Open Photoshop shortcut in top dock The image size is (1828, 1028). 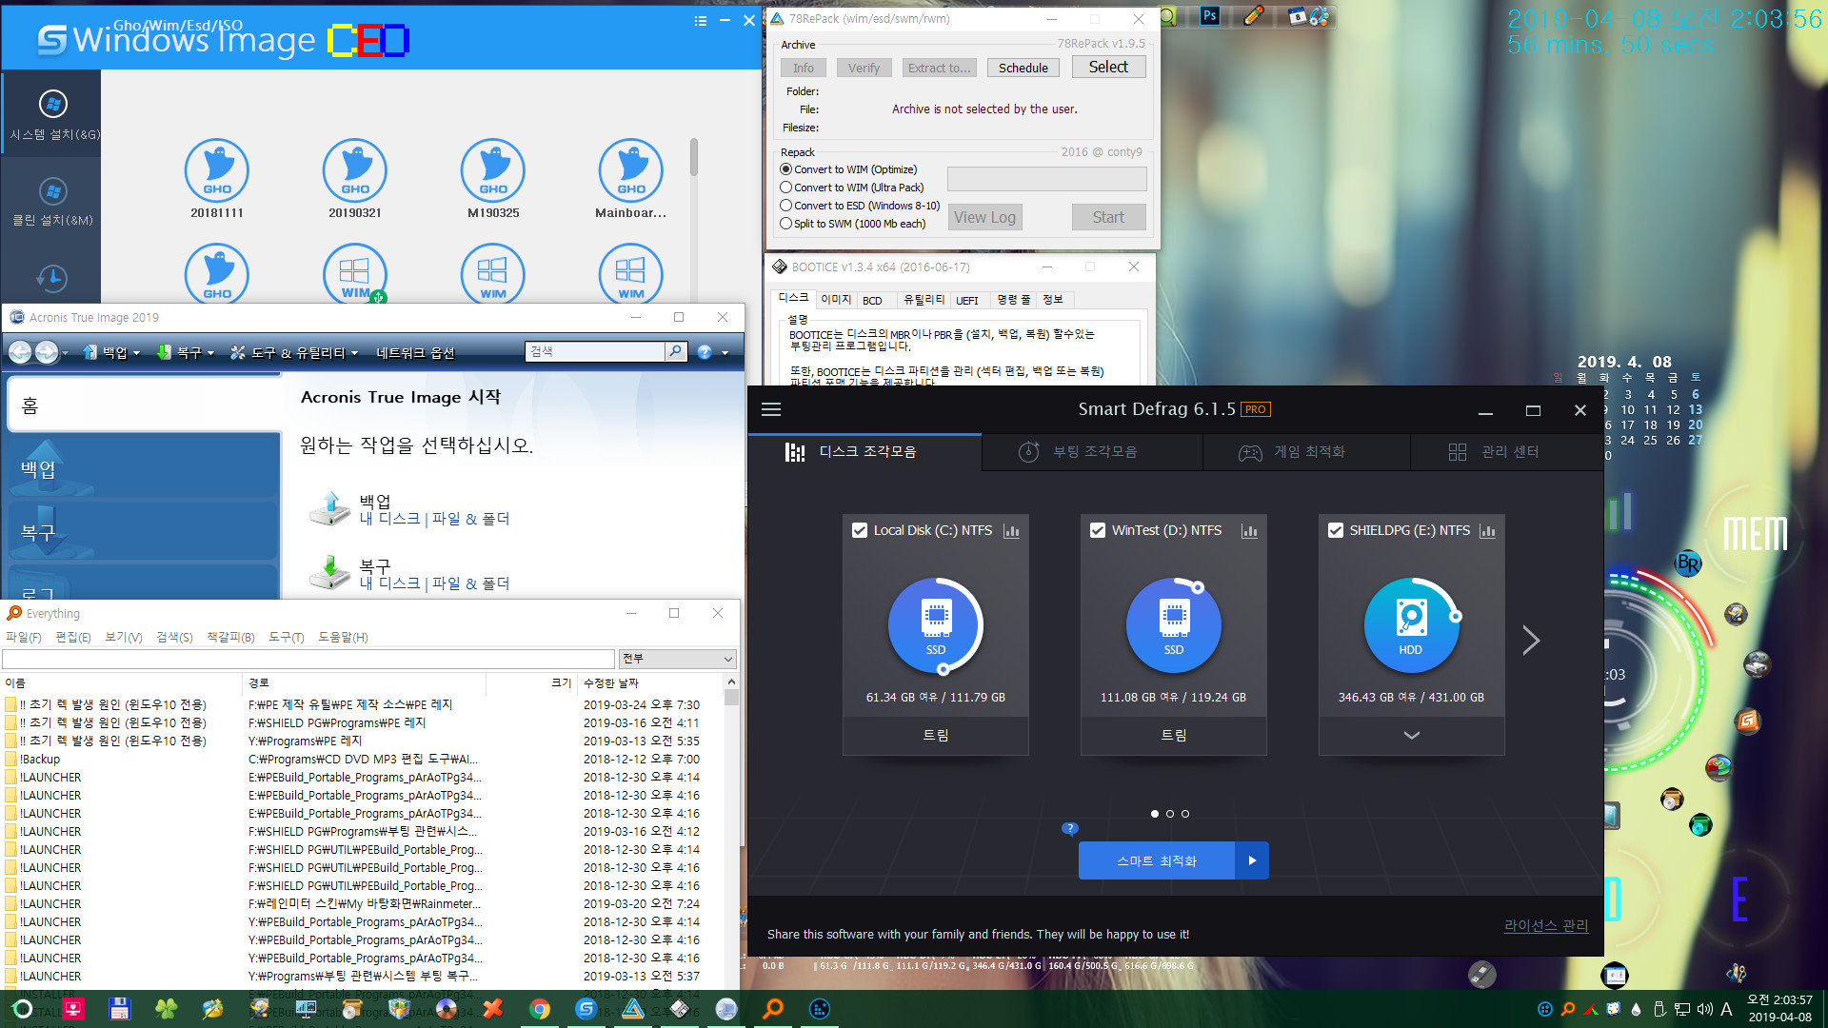click(x=1210, y=15)
